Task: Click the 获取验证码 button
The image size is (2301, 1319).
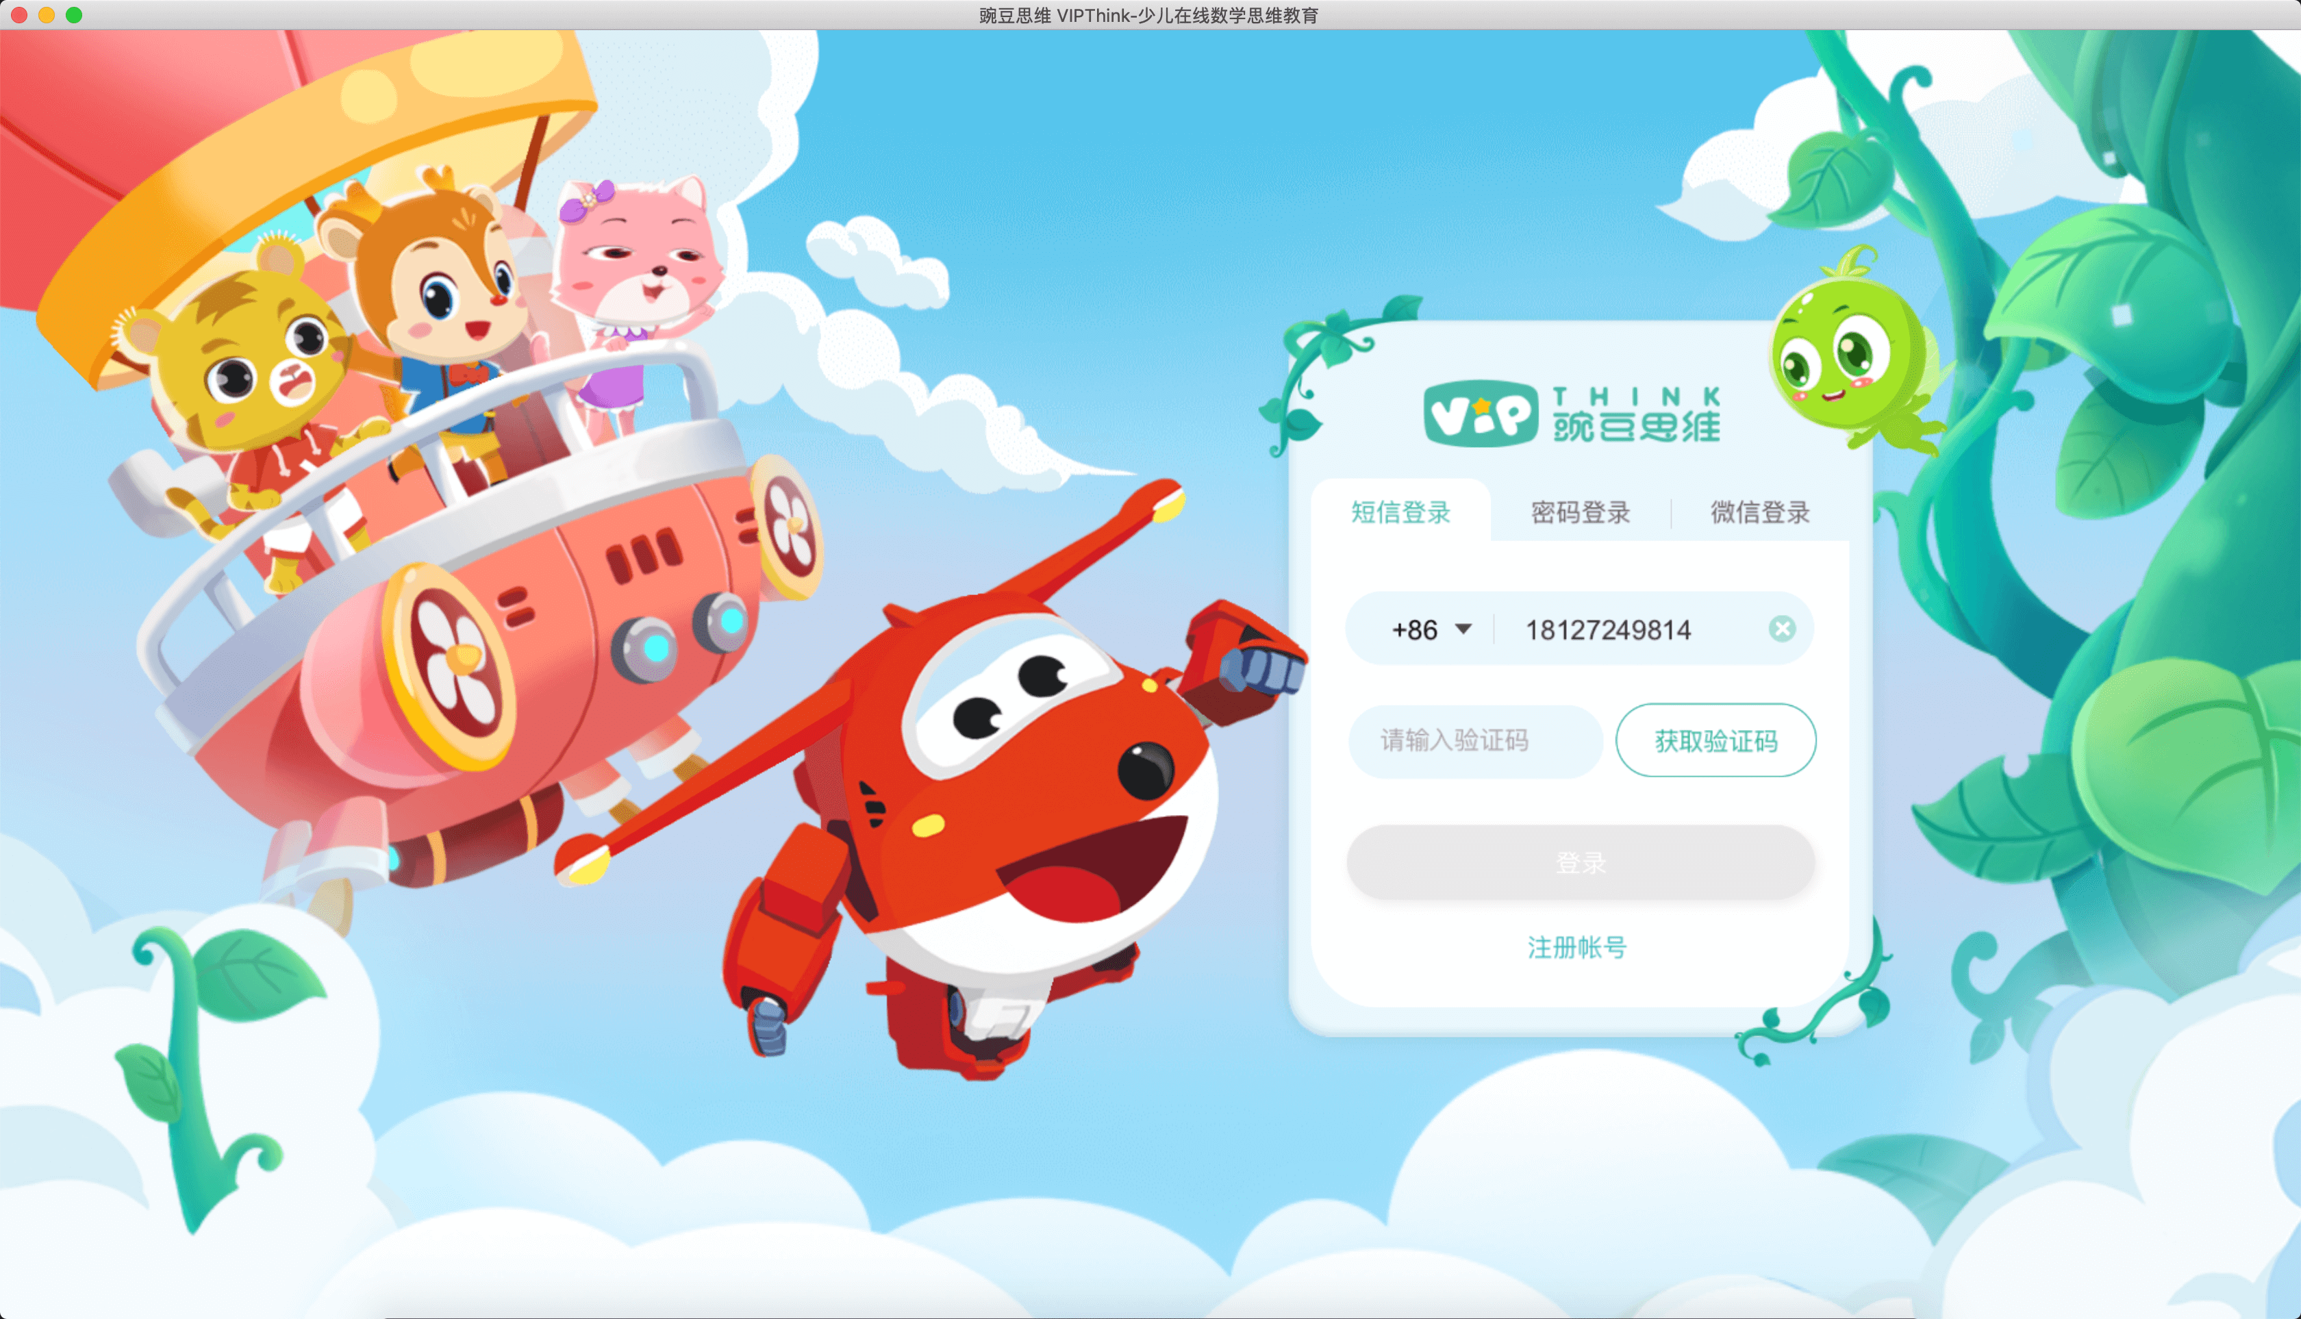Action: (x=1715, y=741)
